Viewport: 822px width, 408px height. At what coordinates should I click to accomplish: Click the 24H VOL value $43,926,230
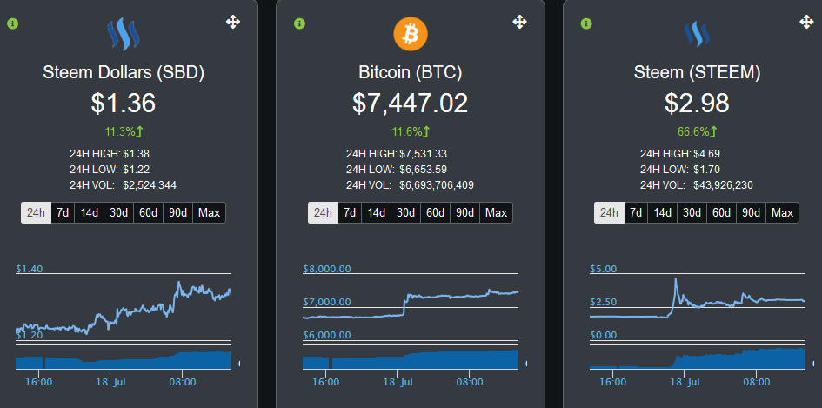(724, 185)
